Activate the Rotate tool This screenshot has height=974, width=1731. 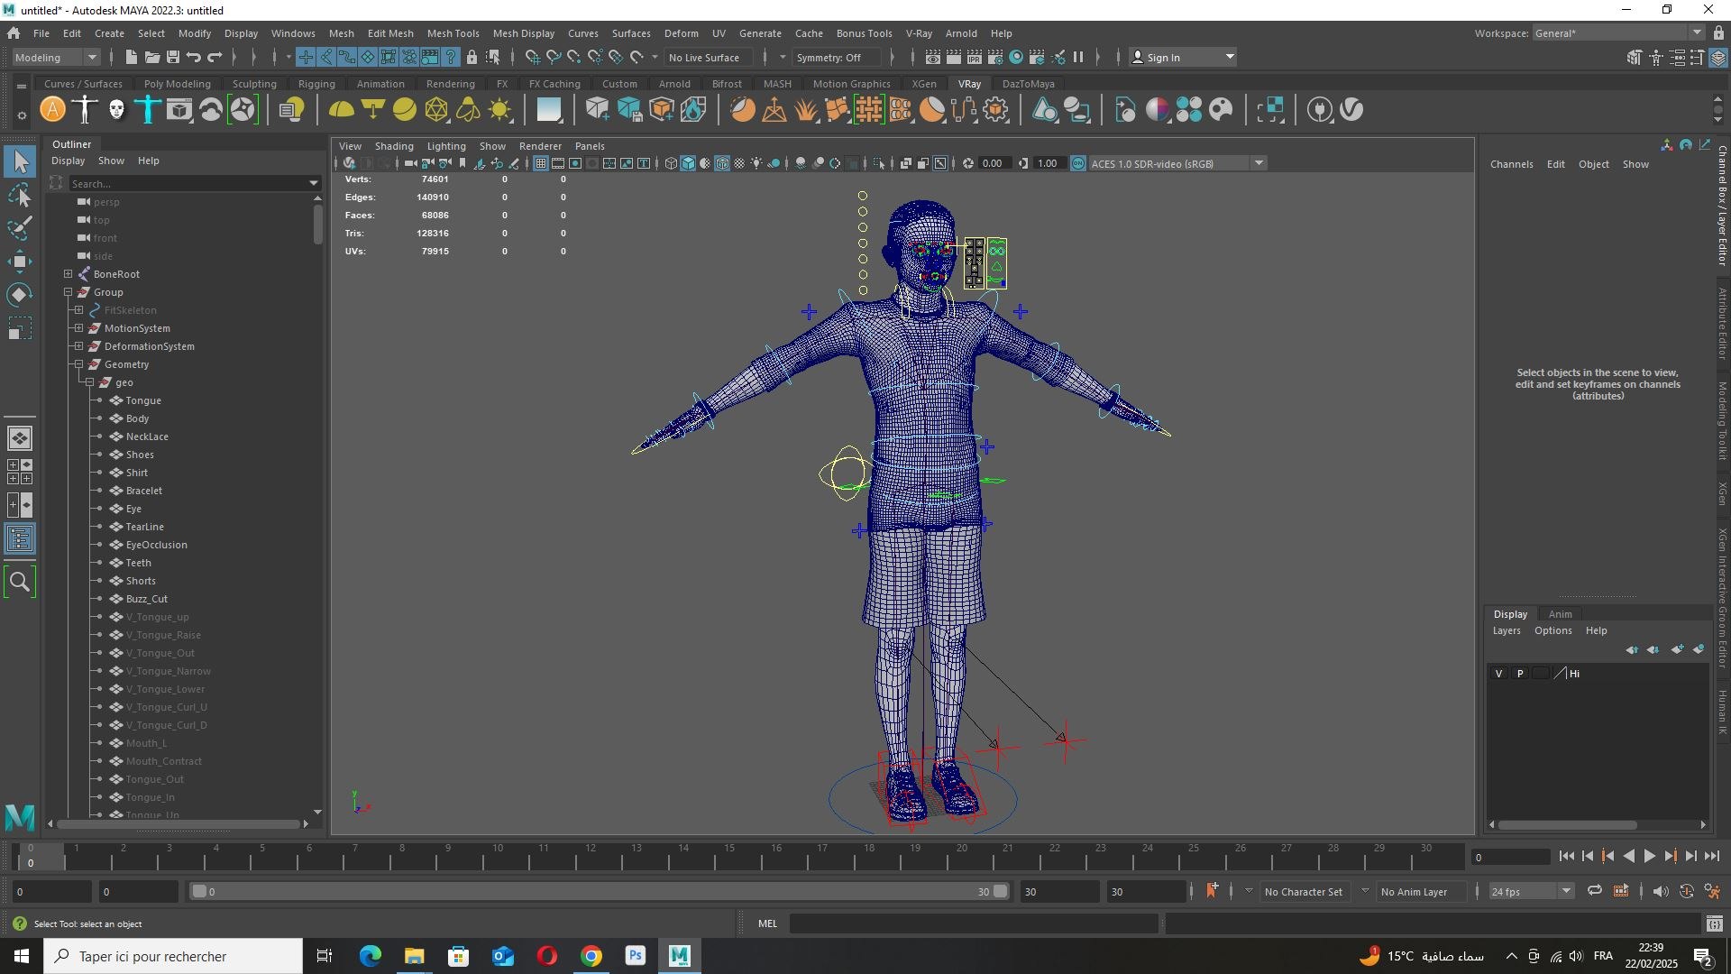point(20,295)
